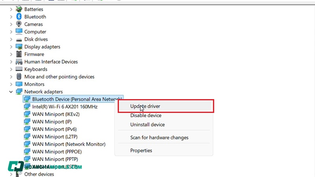Collapse the Network adapters category
Image resolution: width=315 pixels, height=177 pixels.
[x=11, y=92]
